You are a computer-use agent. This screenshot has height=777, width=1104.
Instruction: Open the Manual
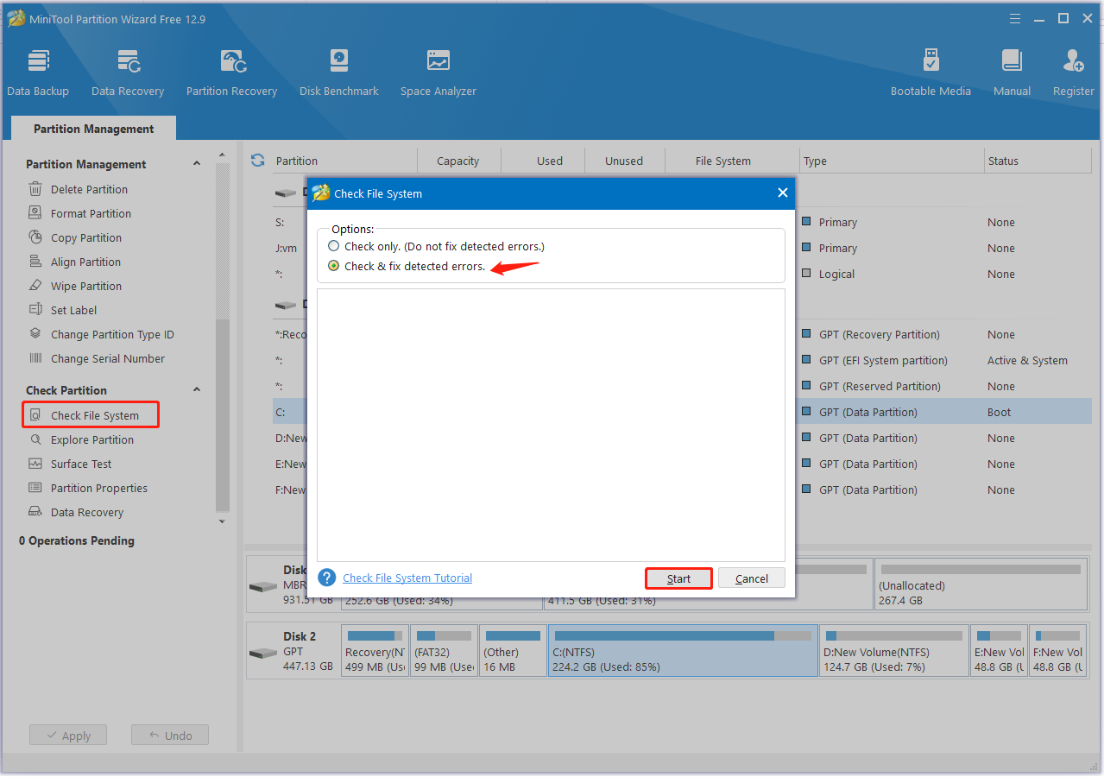point(1012,73)
